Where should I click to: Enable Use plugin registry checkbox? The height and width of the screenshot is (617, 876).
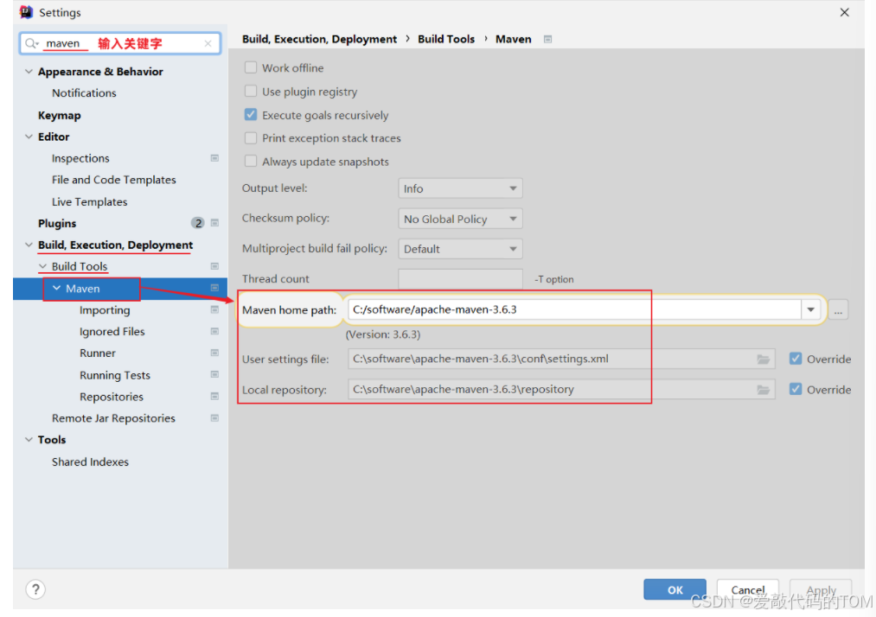click(251, 91)
